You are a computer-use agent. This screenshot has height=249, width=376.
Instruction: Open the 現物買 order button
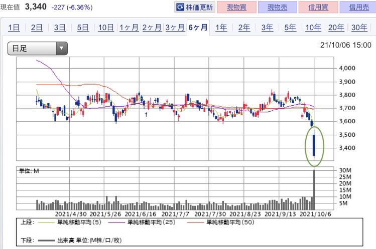pos(236,7)
